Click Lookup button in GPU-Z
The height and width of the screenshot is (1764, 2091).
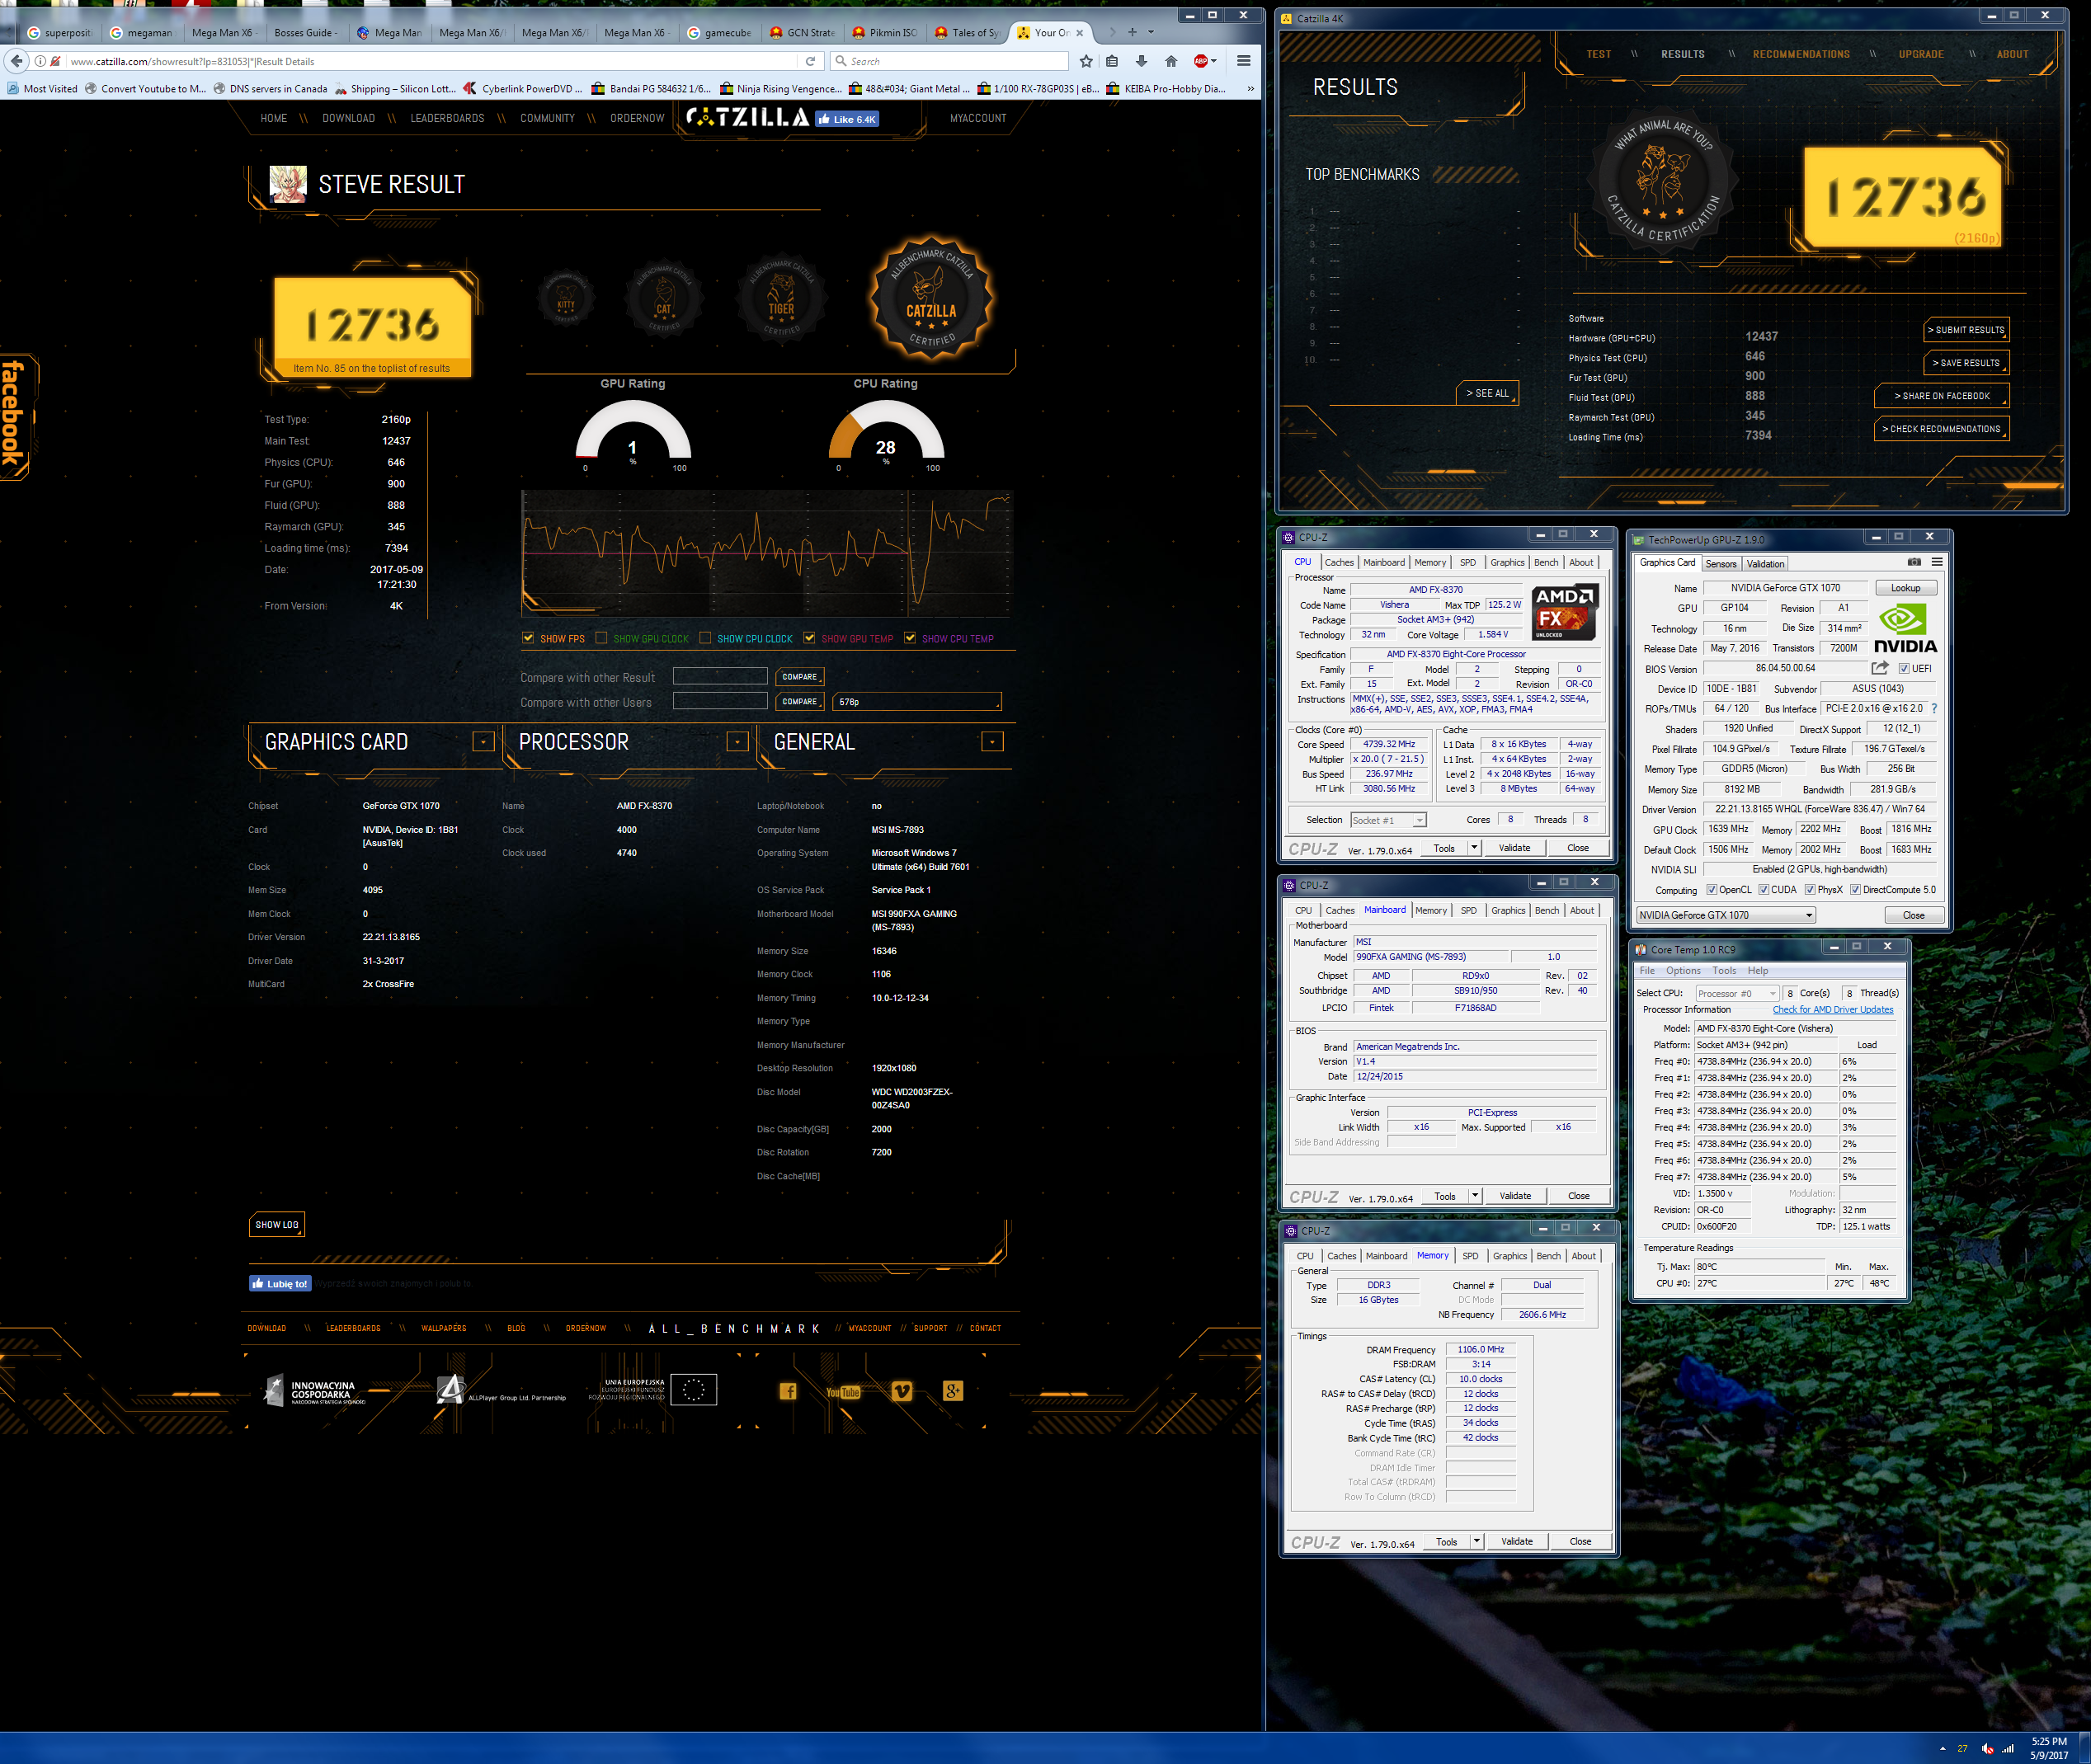(1906, 588)
